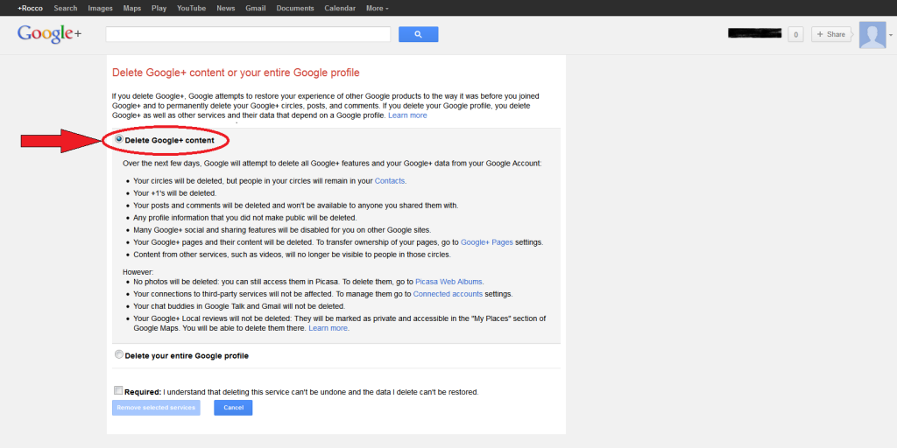Open Documents from the top bar

[x=295, y=9]
